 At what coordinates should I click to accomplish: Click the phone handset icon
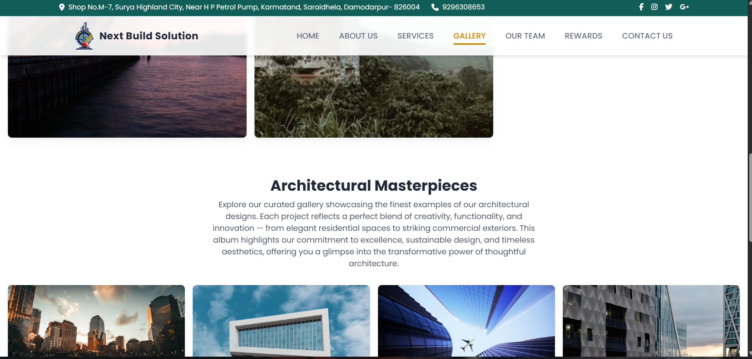click(x=435, y=7)
